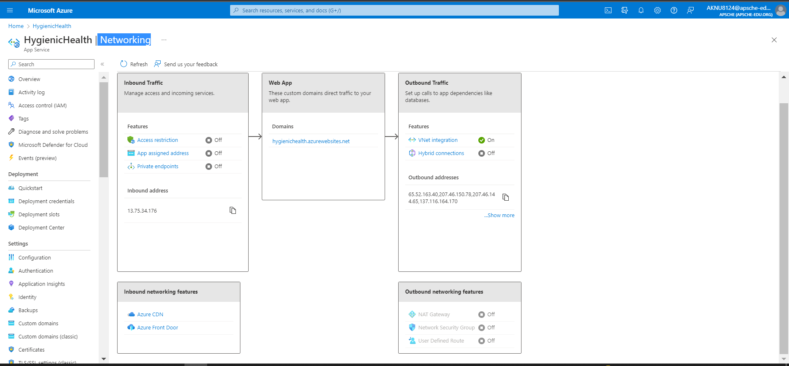This screenshot has height=366, width=789.
Task: Open Cloud Shell from top bar
Action: click(x=608, y=10)
